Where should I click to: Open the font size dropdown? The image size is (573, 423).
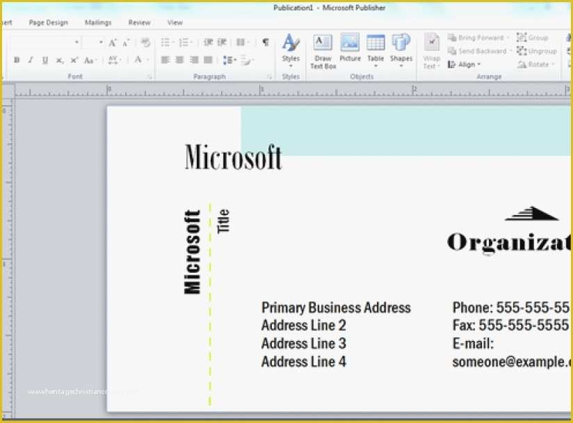(x=101, y=42)
